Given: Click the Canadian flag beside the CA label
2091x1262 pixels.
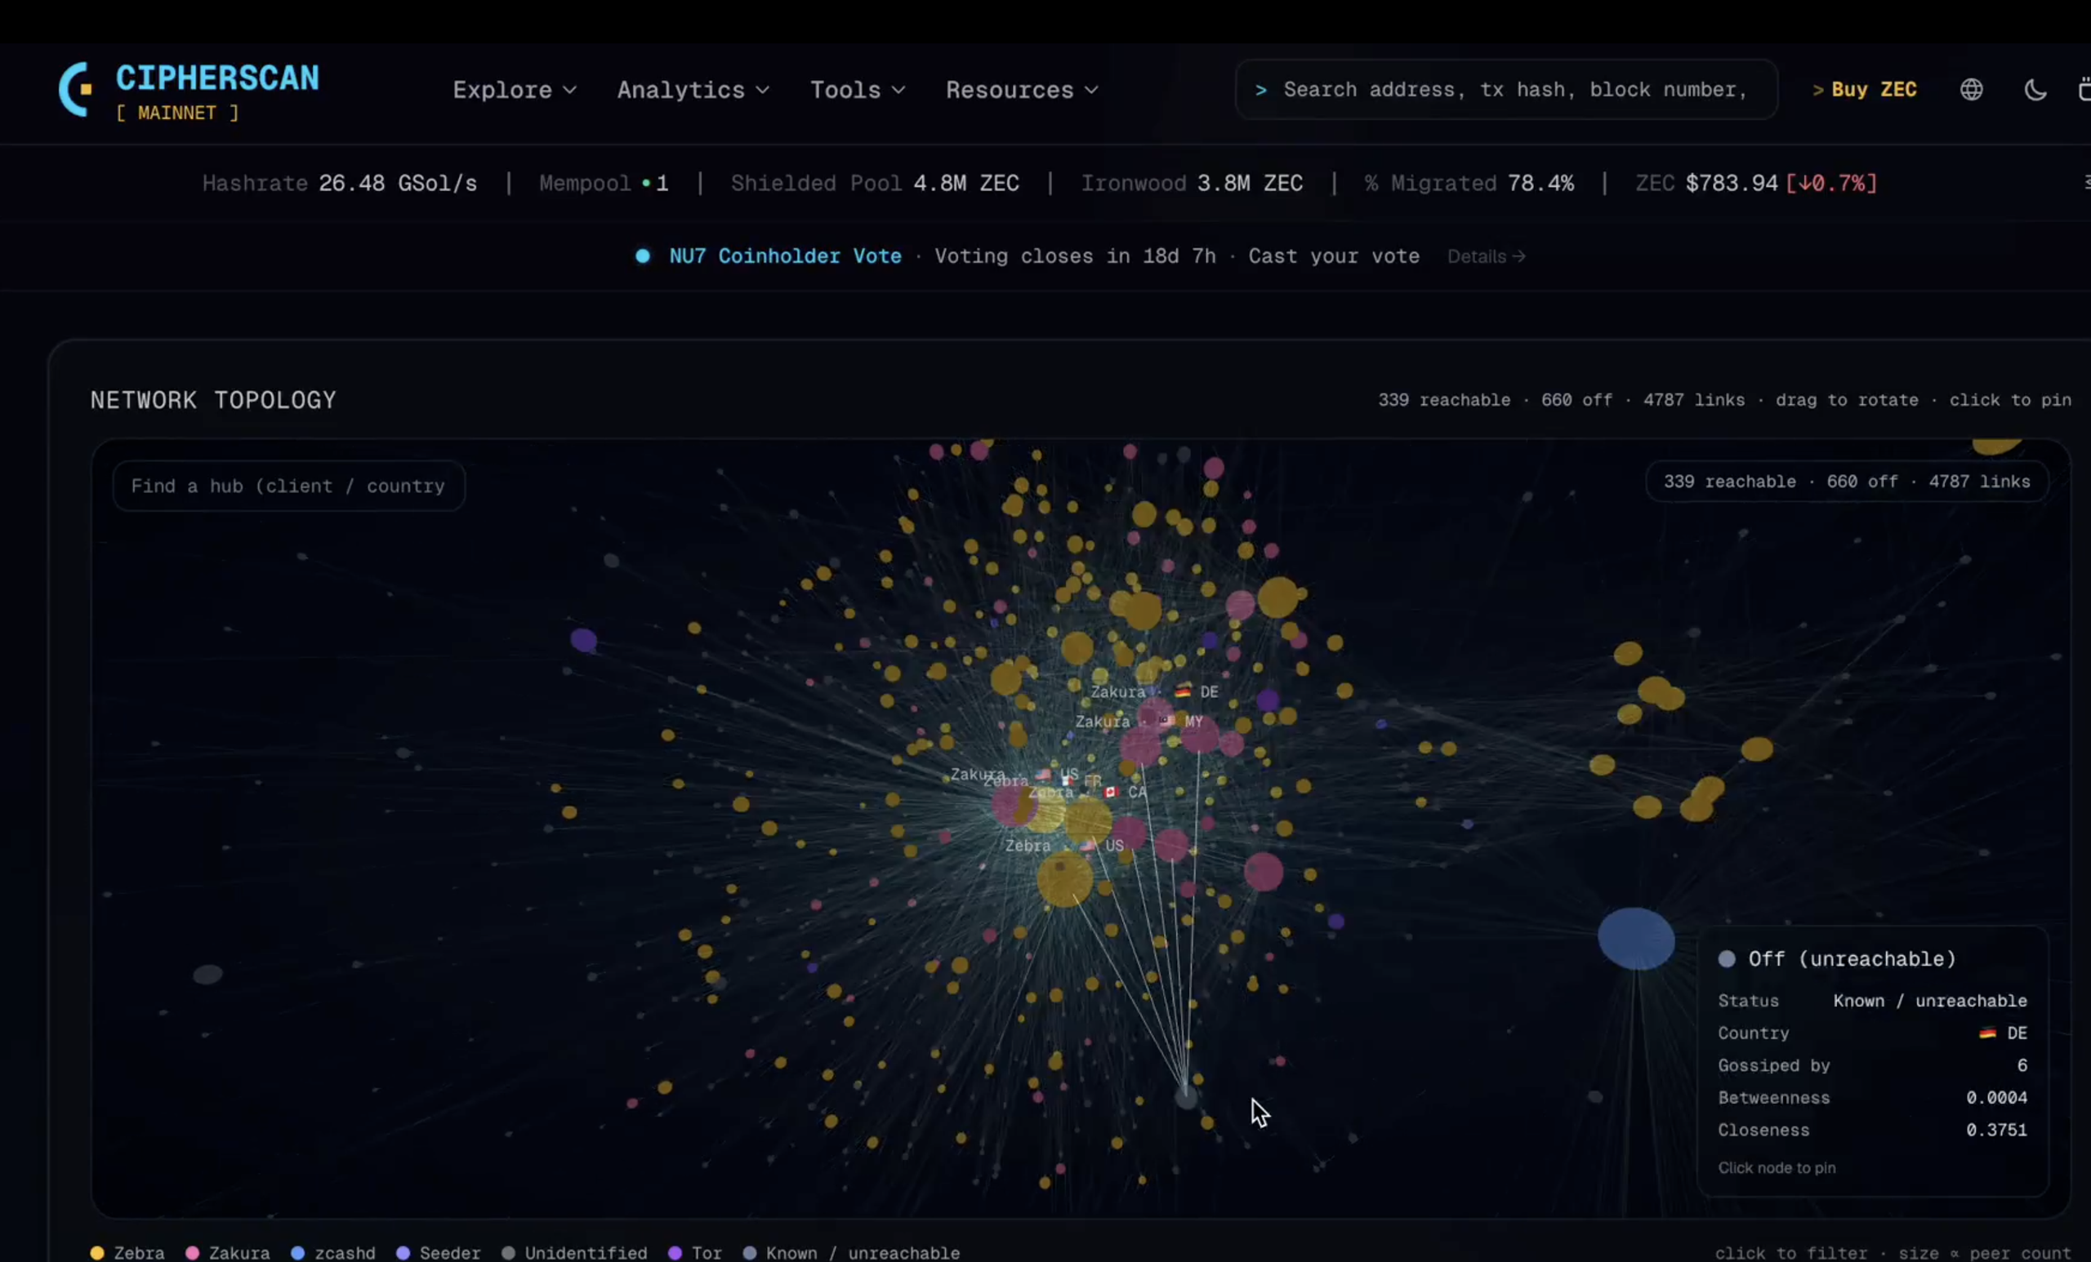Looking at the screenshot, I should (x=1111, y=791).
